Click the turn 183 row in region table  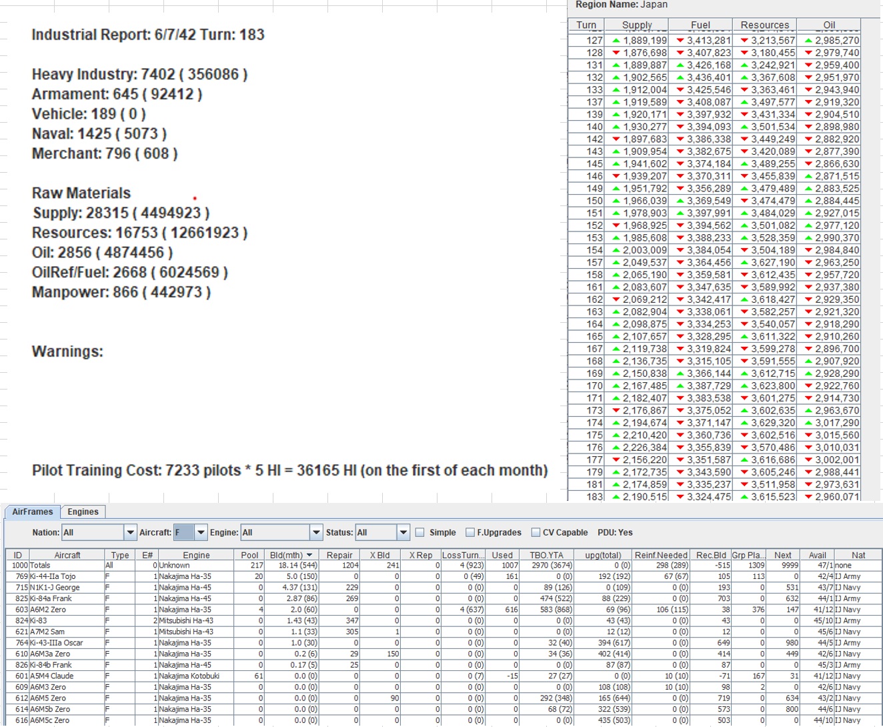pos(715,497)
